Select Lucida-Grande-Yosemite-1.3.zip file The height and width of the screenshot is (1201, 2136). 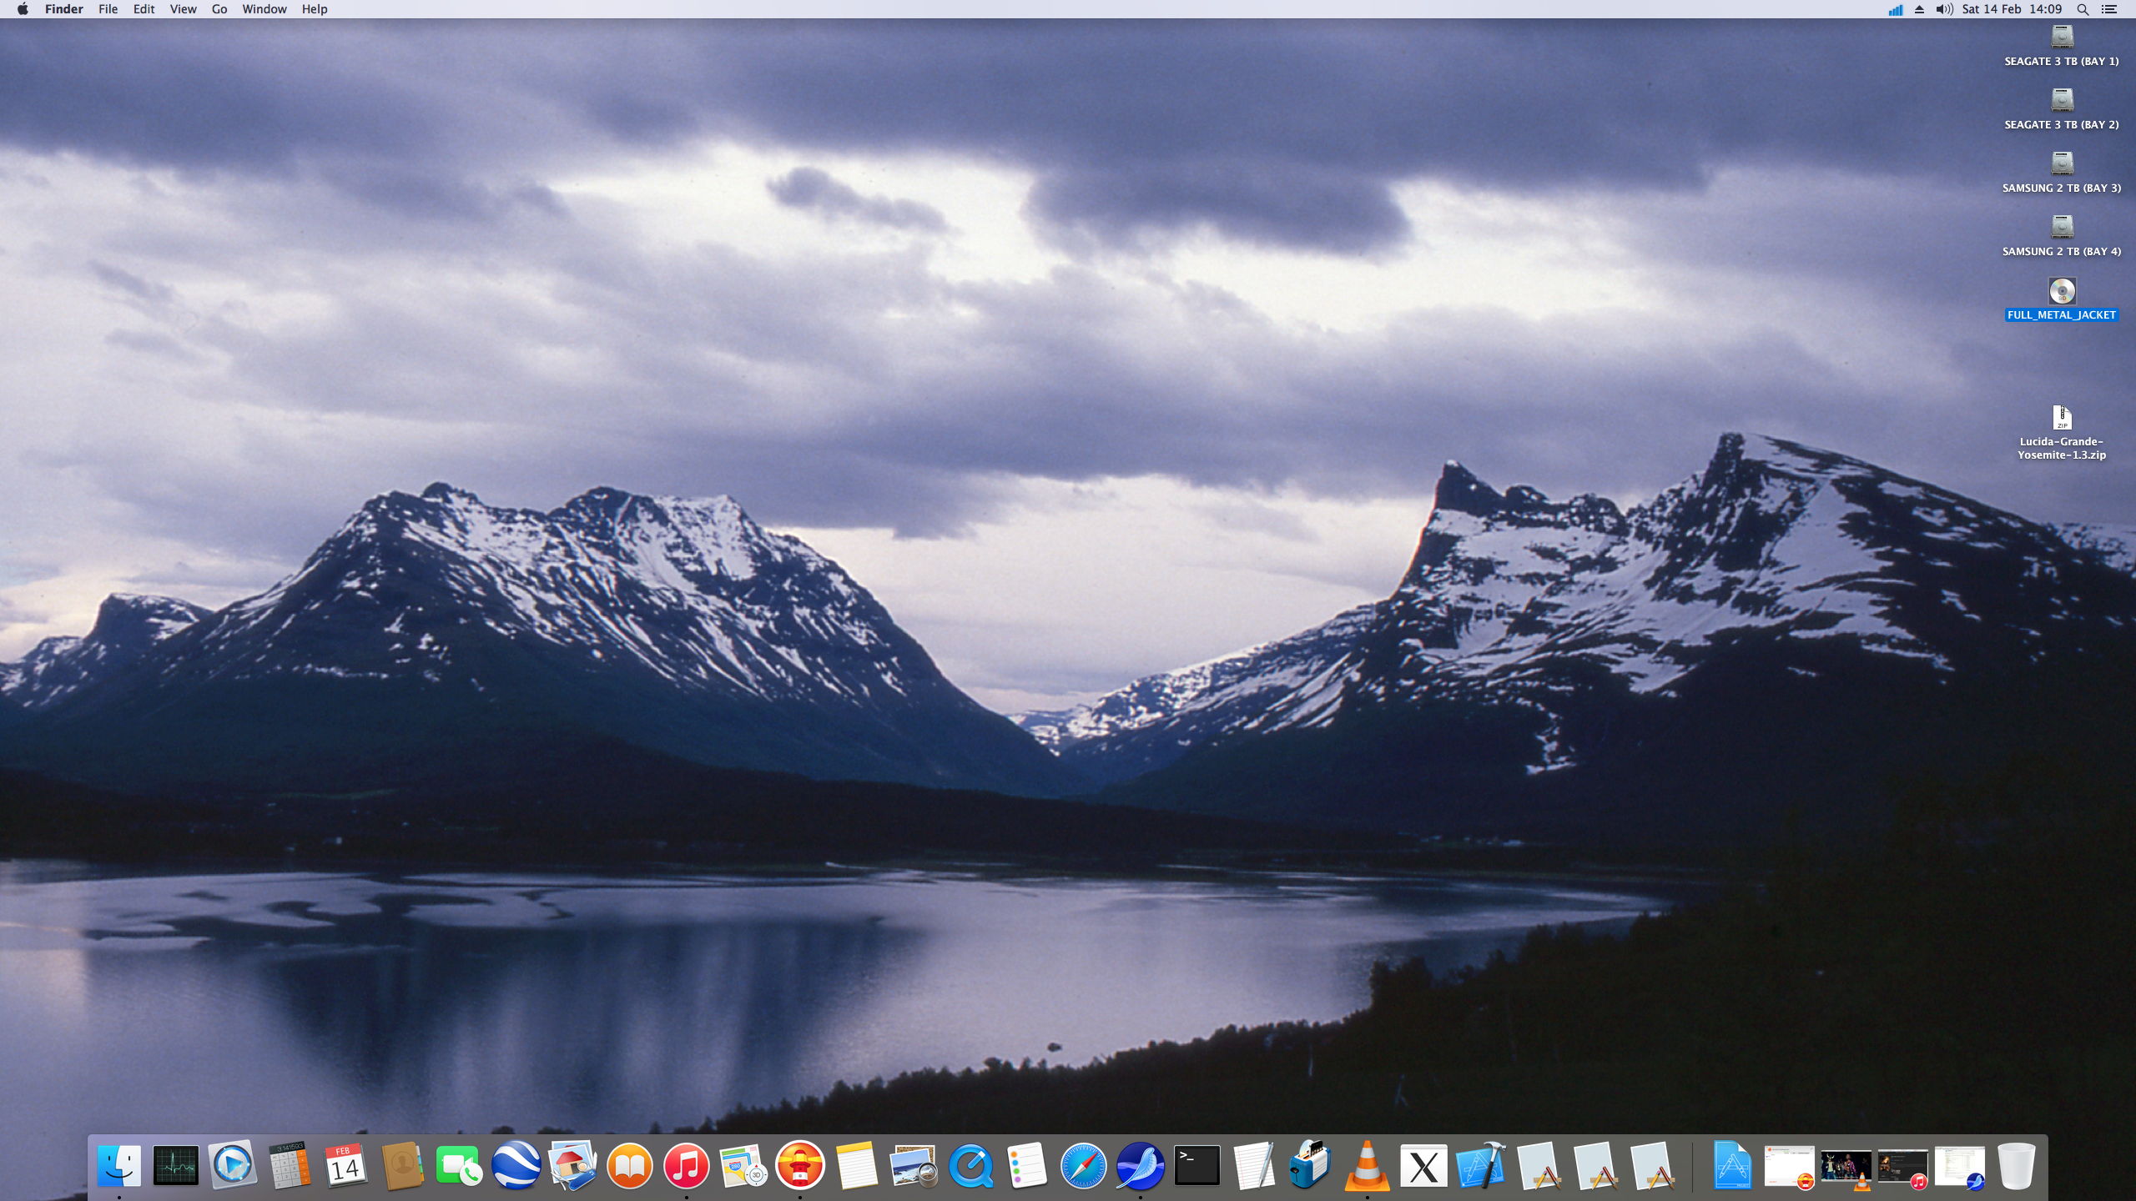(x=2062, y=418)
